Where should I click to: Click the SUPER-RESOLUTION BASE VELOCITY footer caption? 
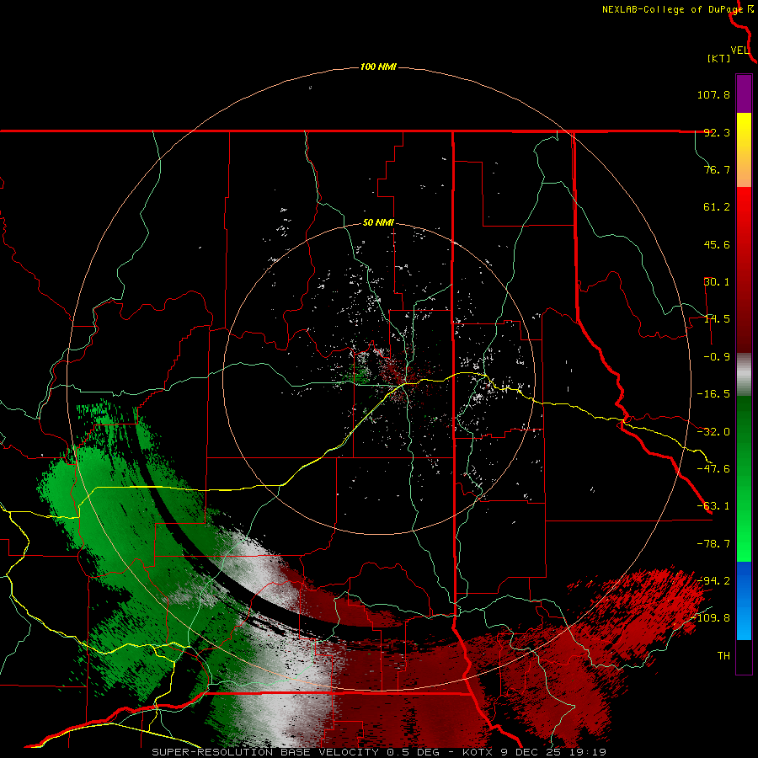click(379, 752)
